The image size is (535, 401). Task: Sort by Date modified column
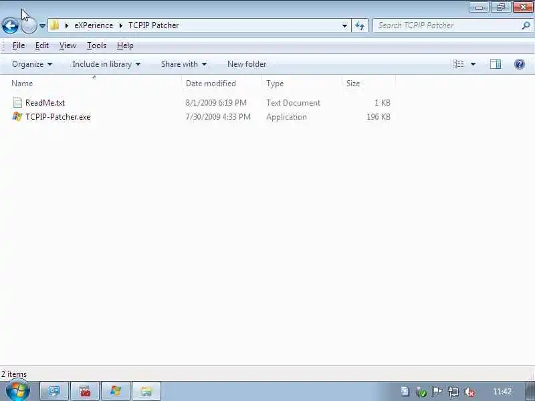pos(211,84)
